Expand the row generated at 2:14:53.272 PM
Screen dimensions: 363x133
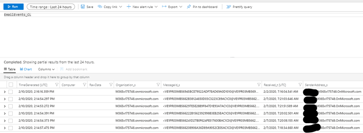pyautogui.click(x=4, y=106)
